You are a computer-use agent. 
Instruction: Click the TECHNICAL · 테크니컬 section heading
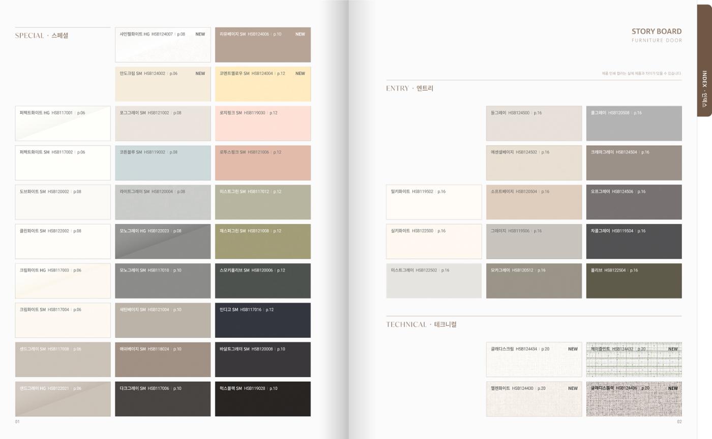(x=421, y=325)
